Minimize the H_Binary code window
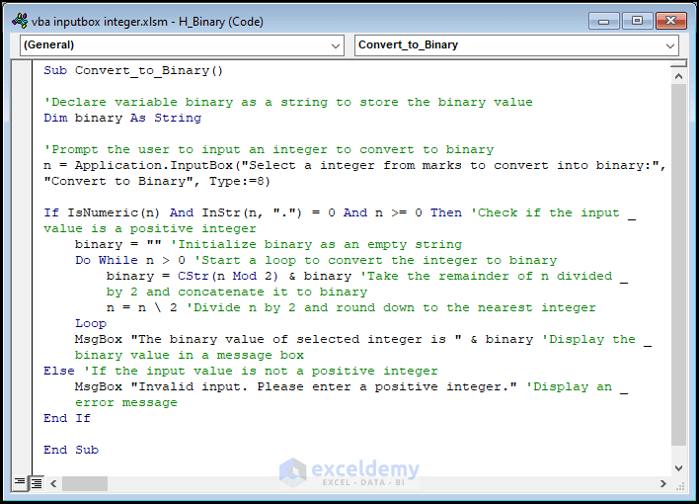Viewport: 699px width, 504px height. pyautogui.click(x=603, y=21)
